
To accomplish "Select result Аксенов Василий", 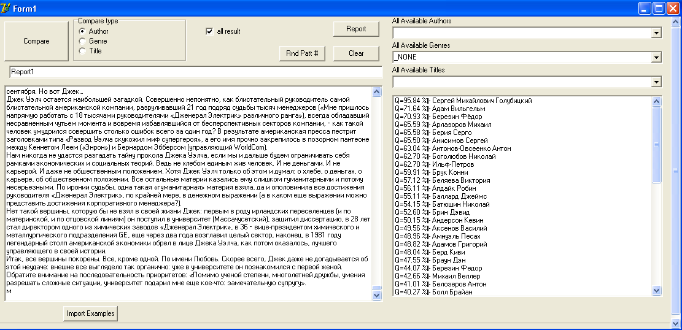I will point(441,228).
